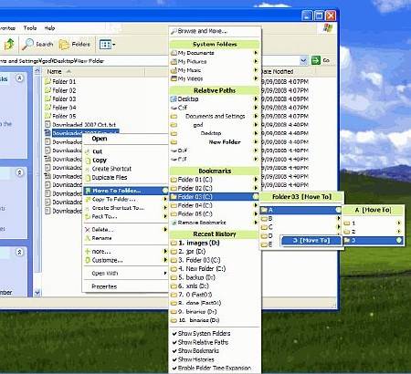Expand the Copy To Folder submenu arrow
Image resolution: width=411 pixels, height=374 pixels.
pos(165,199)
